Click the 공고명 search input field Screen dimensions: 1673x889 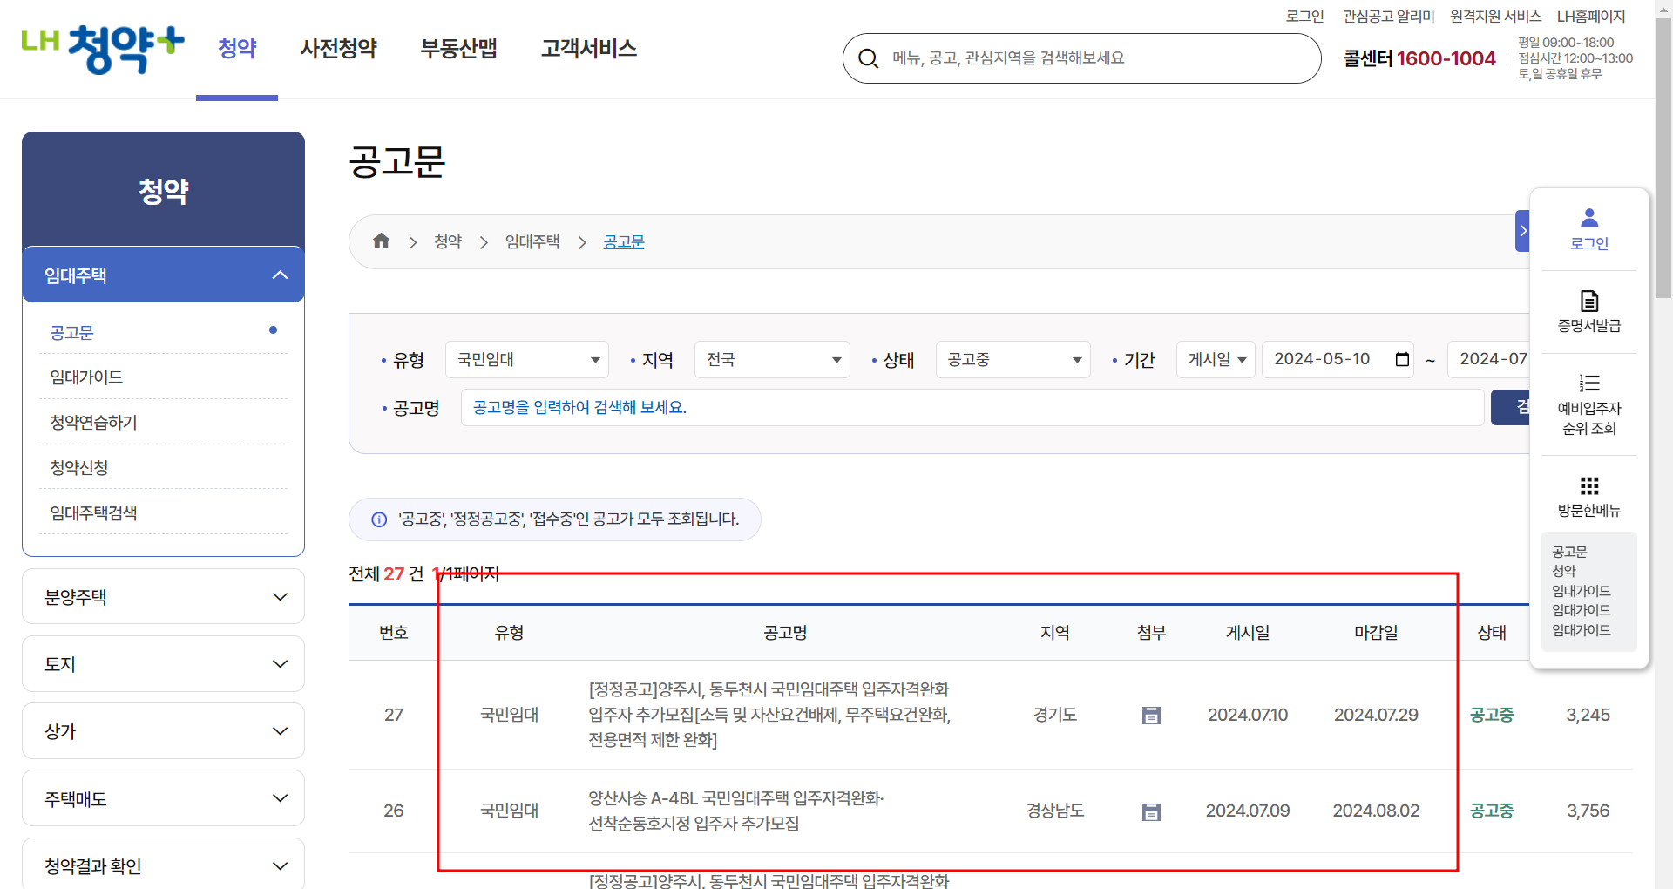(958, 407)
